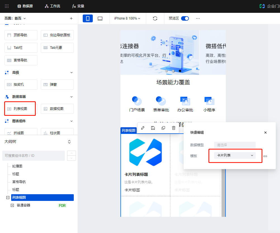Select 标题 node directly above 列表视图
The image size is (280, 233).
tap(16, 190)
